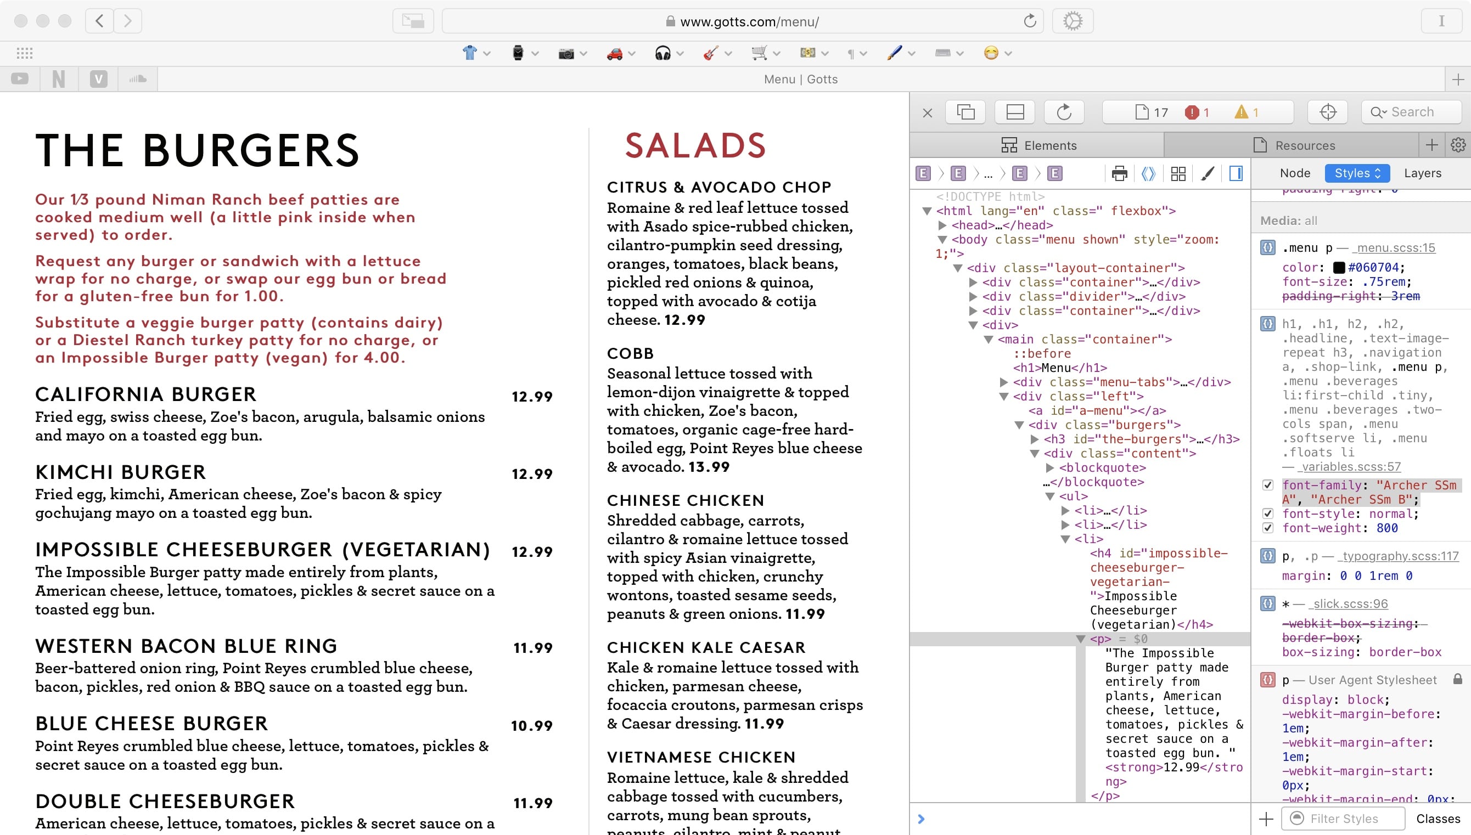Screen dimensions: 1471x835
Task: Expand the h3 id="the-burgers" node
Action: (x=1035, y=439)
